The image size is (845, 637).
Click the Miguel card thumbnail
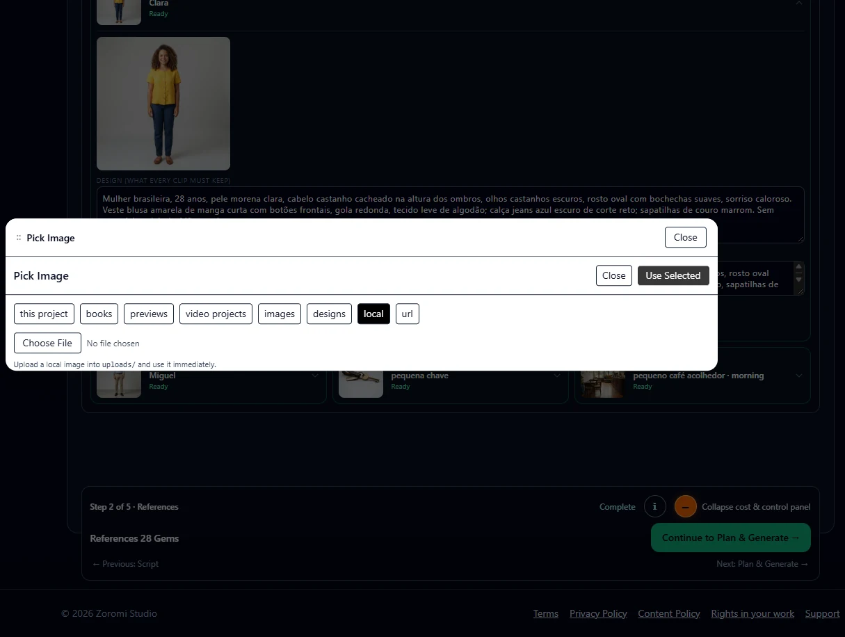tap(119, 384)
